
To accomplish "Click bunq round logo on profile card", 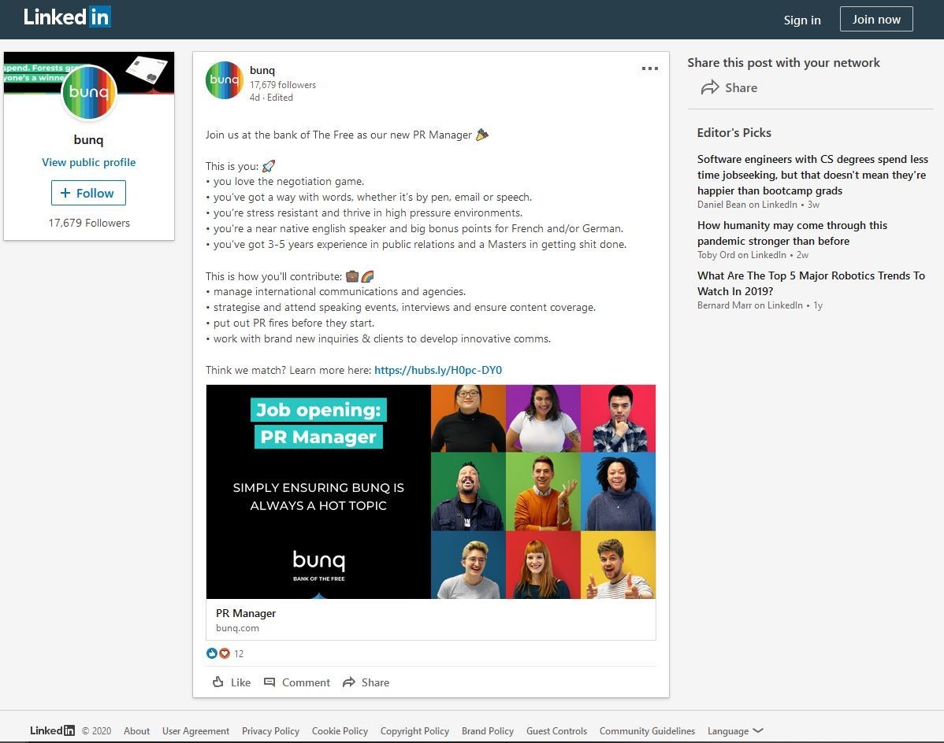I will click(88, 92).
